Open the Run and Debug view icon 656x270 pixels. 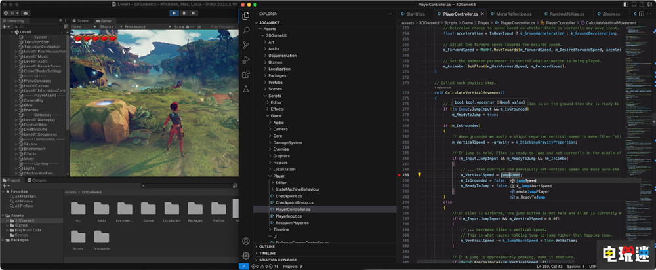coord(246,60)
